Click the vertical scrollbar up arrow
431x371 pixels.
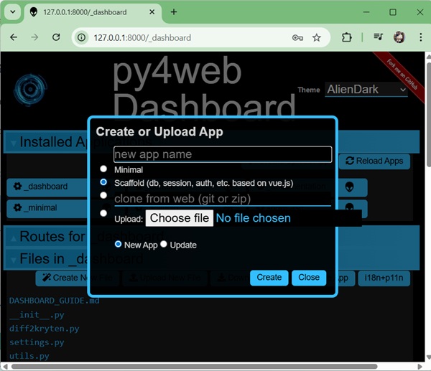point(428,56)
